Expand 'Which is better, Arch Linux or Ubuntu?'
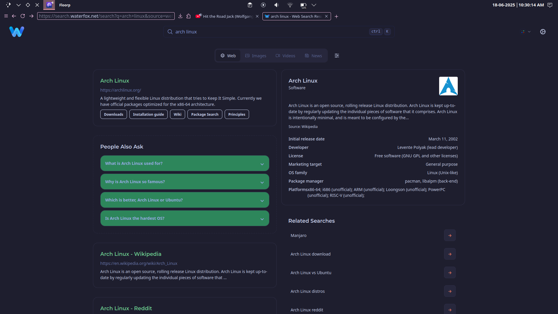This screenshot has width=558, height=314. 185,200
